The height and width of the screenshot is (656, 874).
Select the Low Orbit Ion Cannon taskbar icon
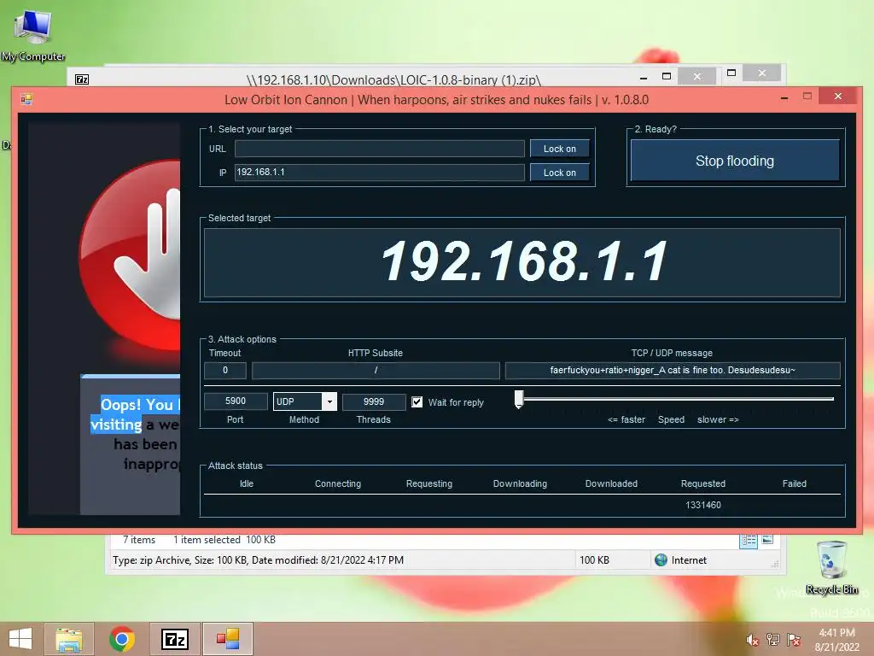227,639
